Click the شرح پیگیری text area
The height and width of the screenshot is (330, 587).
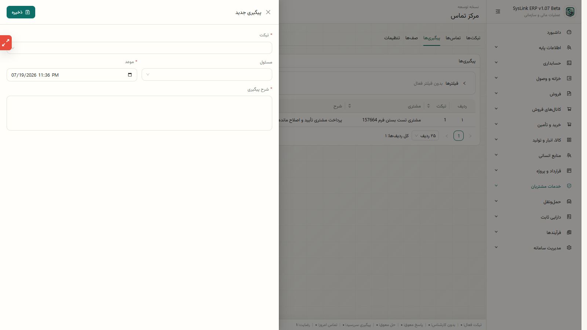(139, 113)
